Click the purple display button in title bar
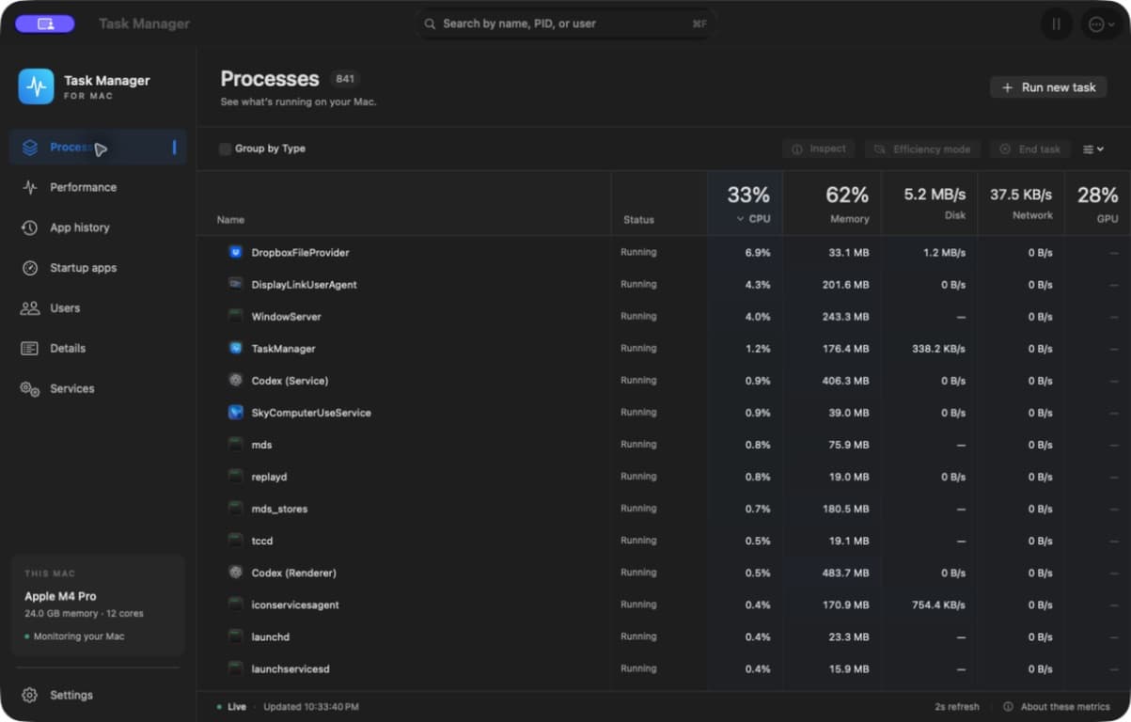Viewport: 1131px width, 722px height. point(45,24)
